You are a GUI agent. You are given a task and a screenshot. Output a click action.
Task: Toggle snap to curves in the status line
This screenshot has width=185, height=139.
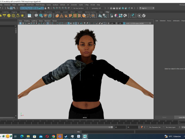point(57,8)
